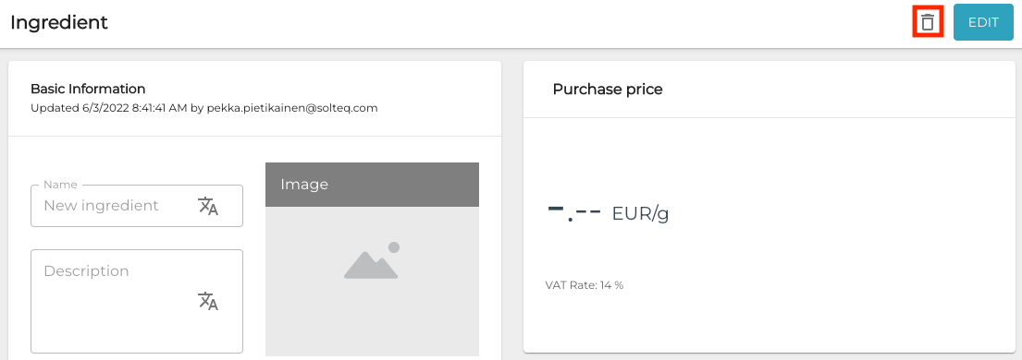Click the Purchase price heading

click(x=608, y=90)
